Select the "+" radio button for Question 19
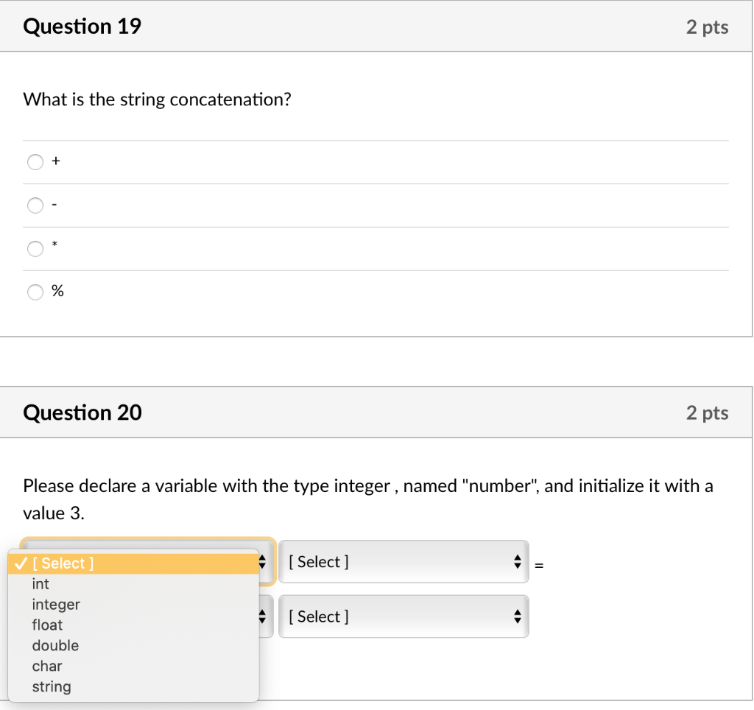754x710 pixels. click(x=35, y=161)
